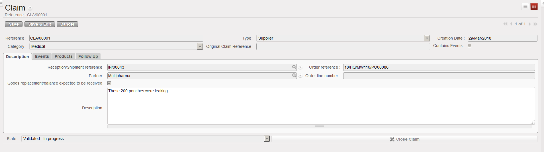Click the Description text area
Viewport: 544px width, 152px height.
321,106
